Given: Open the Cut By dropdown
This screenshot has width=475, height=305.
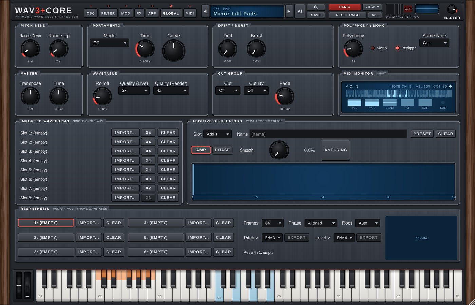Looking at the screenshot, I should (x=256, y=91).
